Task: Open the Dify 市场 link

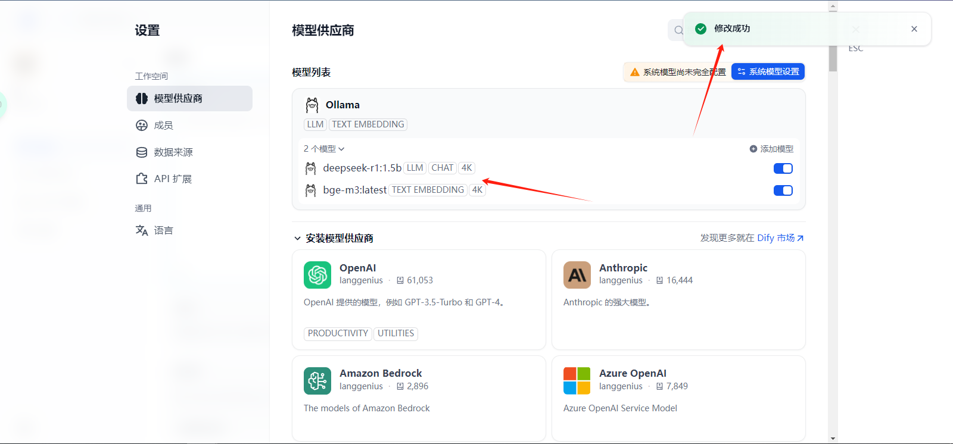Action: (x=780, y=238)
